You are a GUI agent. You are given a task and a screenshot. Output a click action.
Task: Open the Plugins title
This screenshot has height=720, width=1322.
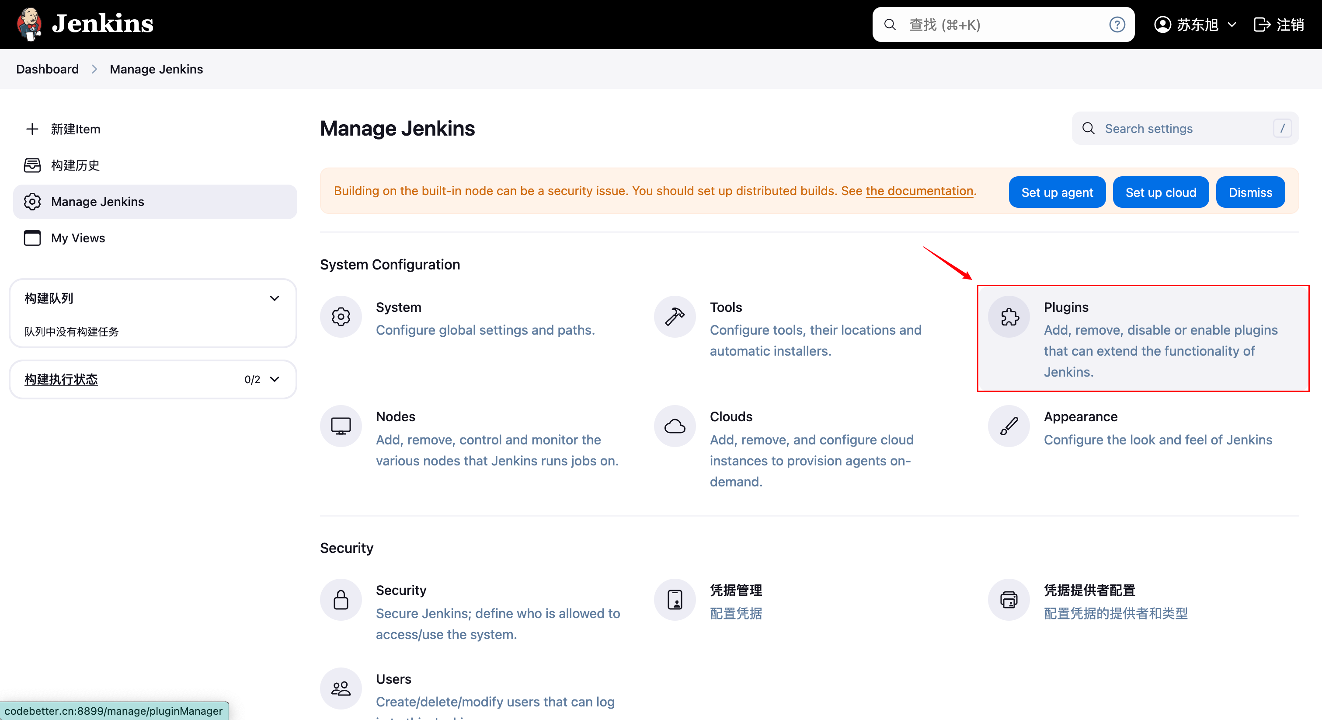1066,307
